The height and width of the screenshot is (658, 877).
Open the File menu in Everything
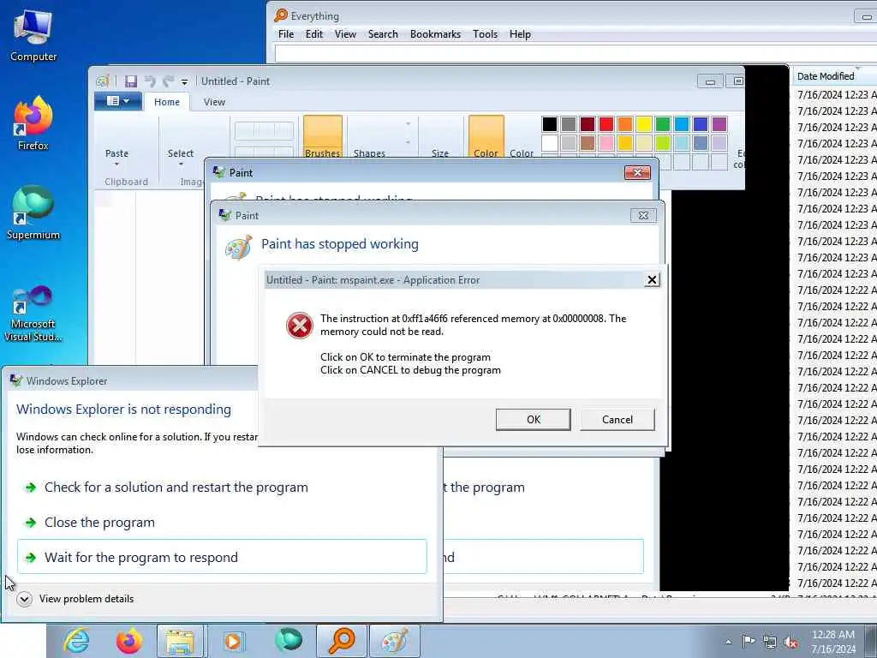pyautogui.click(x=286, y=34)
